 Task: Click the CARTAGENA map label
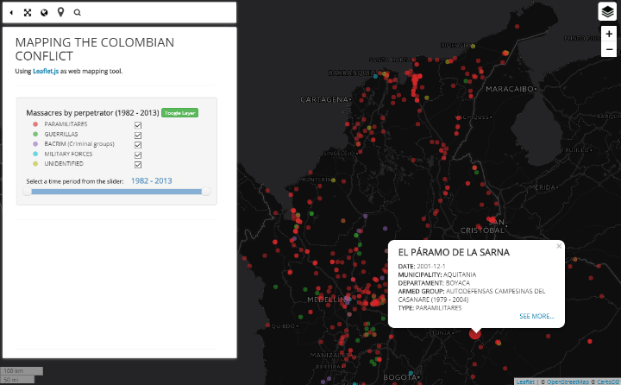[324, 99]
